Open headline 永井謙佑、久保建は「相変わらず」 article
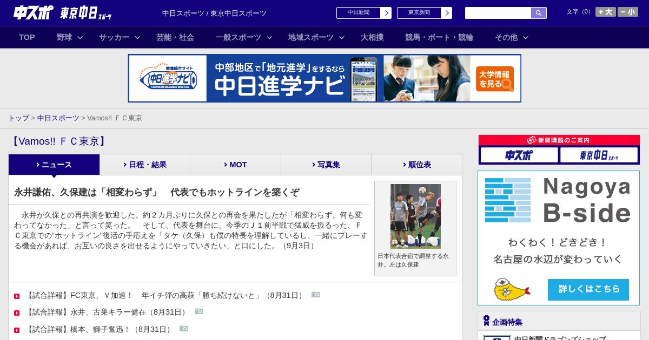This screenshot has width=649, height=340. [157, 192]
